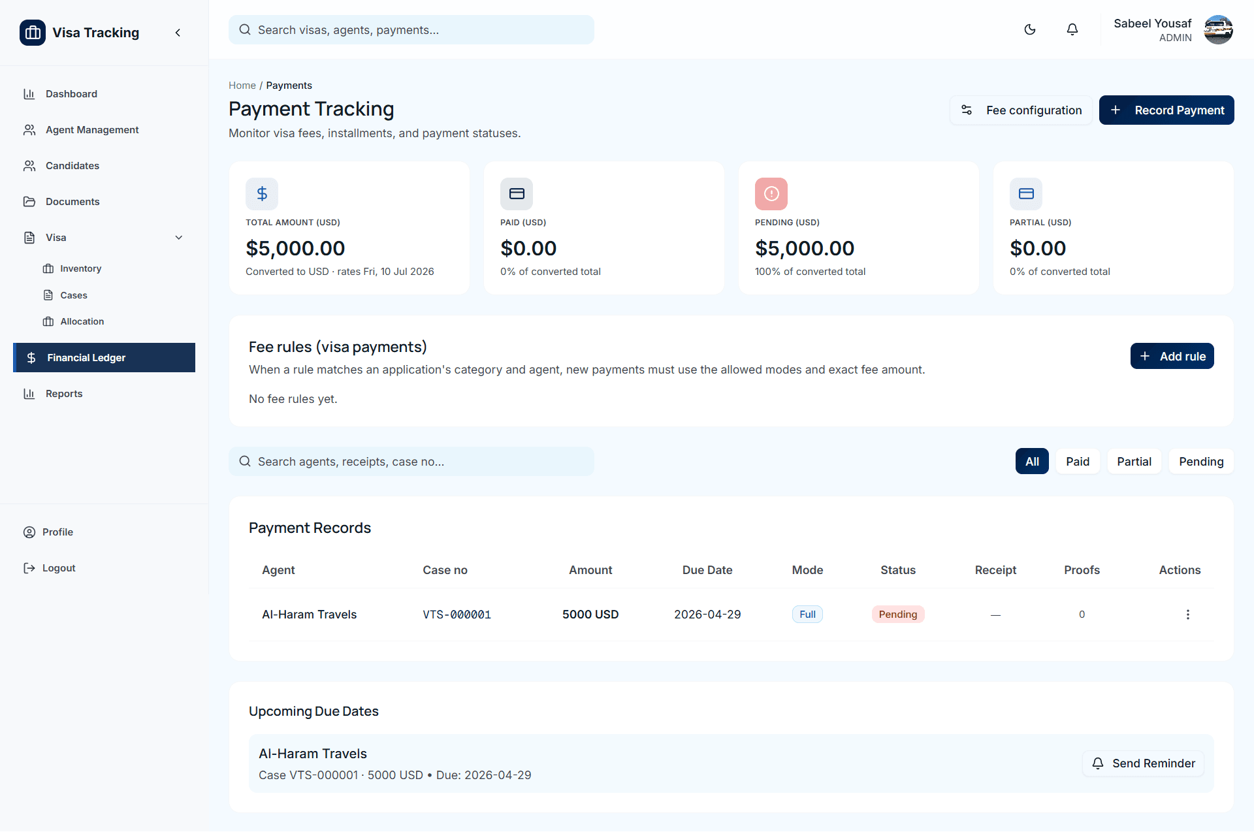
Task: Click the sliders icon in Fee configuration
Action: [967, 110]
